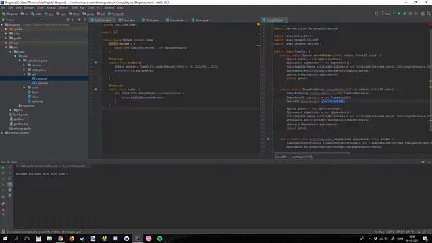Open search everywhere magnifier in top toolbar
This screenshot has height=243, width=432.
[x=429, y=13]
